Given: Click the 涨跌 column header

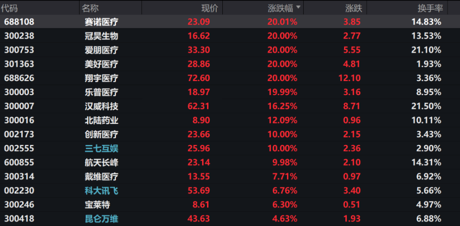Looking at the screenshot, I should [353, 8].
